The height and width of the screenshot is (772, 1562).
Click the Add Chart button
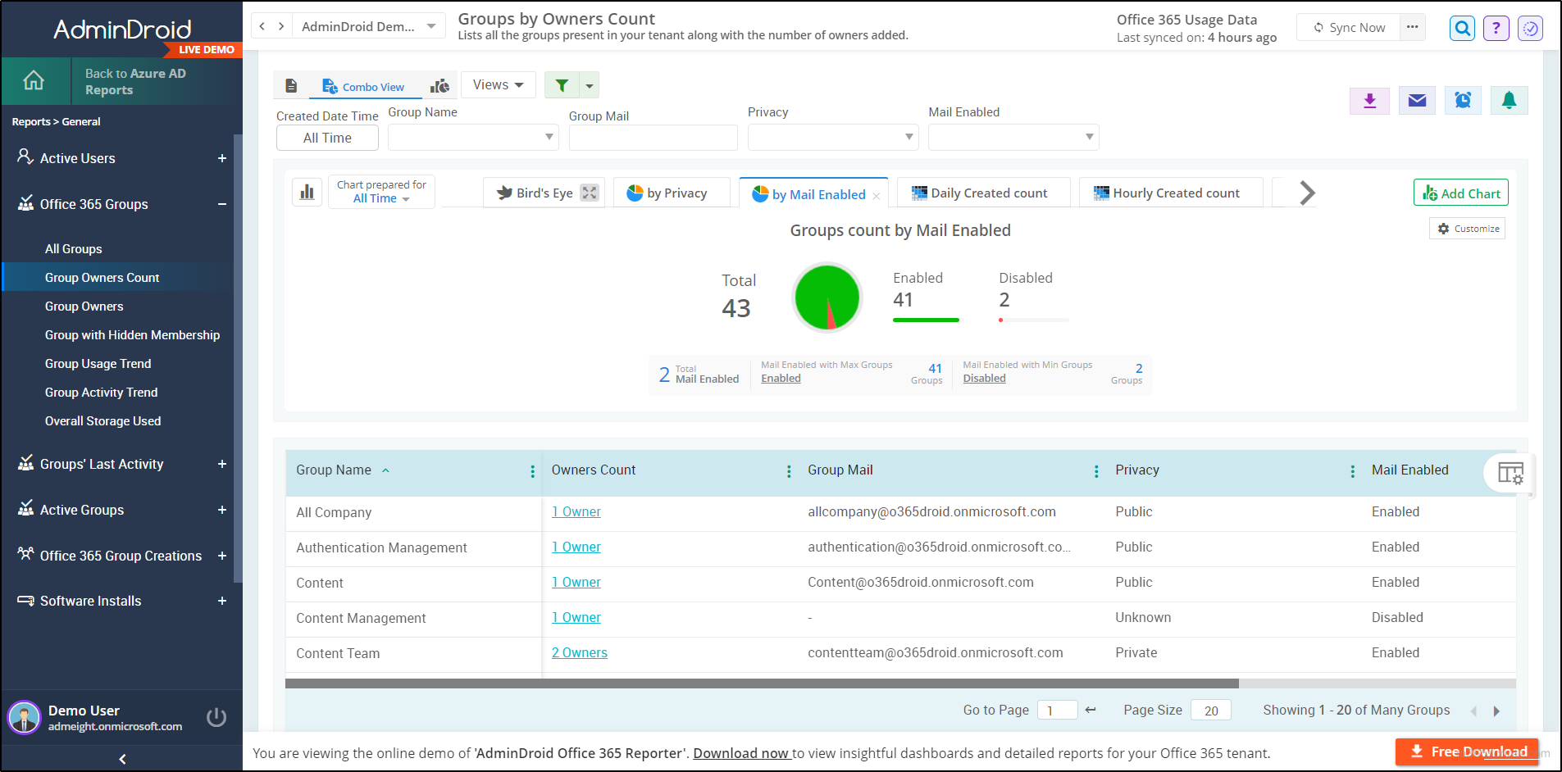tap(1461, 193)
